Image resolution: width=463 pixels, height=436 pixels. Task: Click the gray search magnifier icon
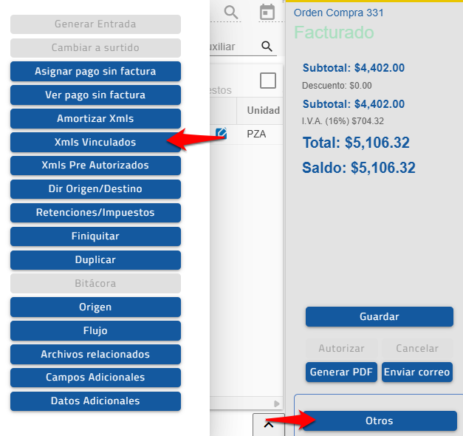tap(231, 12)
